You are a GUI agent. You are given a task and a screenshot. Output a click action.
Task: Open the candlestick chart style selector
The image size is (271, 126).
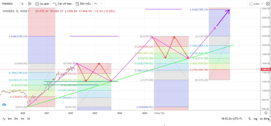(30, 4)
